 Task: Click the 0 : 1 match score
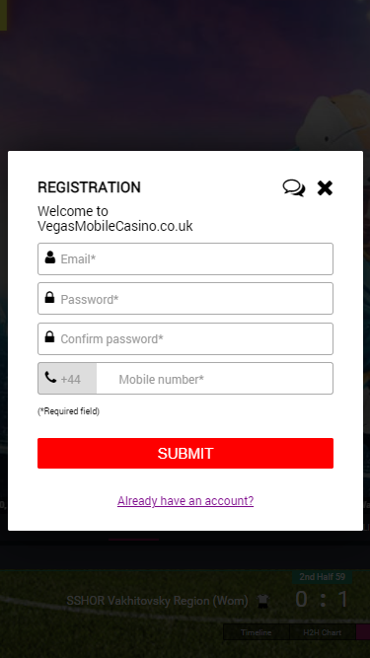tap(322, 599)
